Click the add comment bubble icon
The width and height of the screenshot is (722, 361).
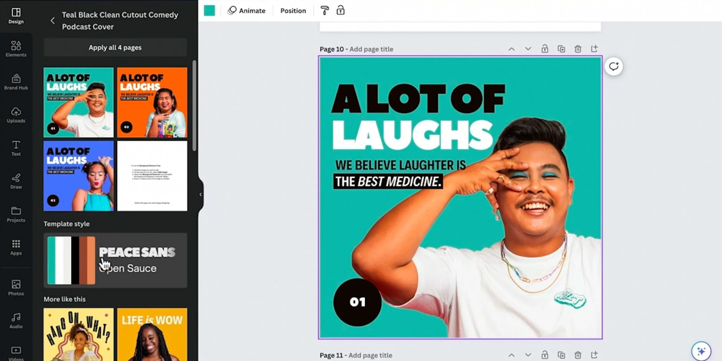coord(613,66)
